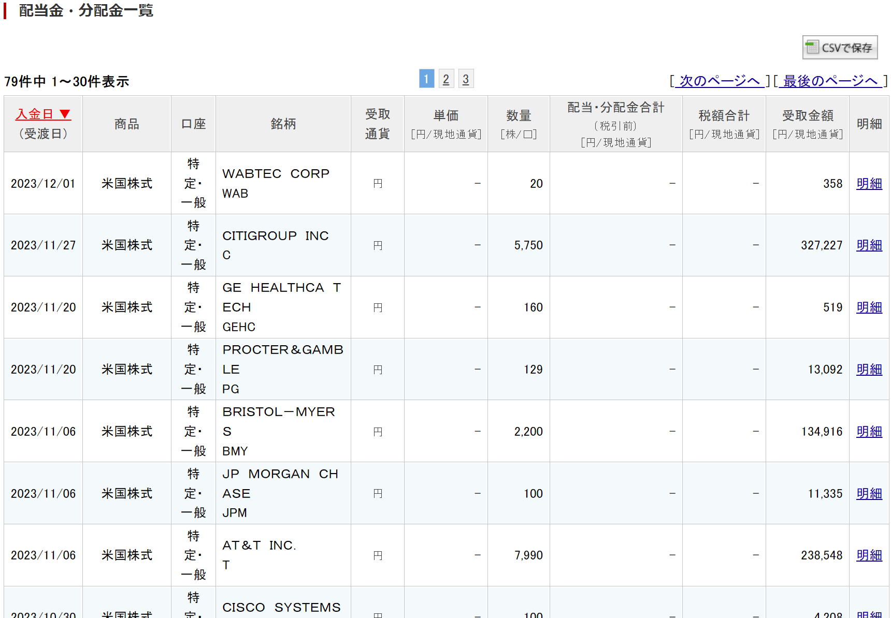891x618 pixels.
Task: Select the AT&T INC. stock name
Action: coord(259,546)
